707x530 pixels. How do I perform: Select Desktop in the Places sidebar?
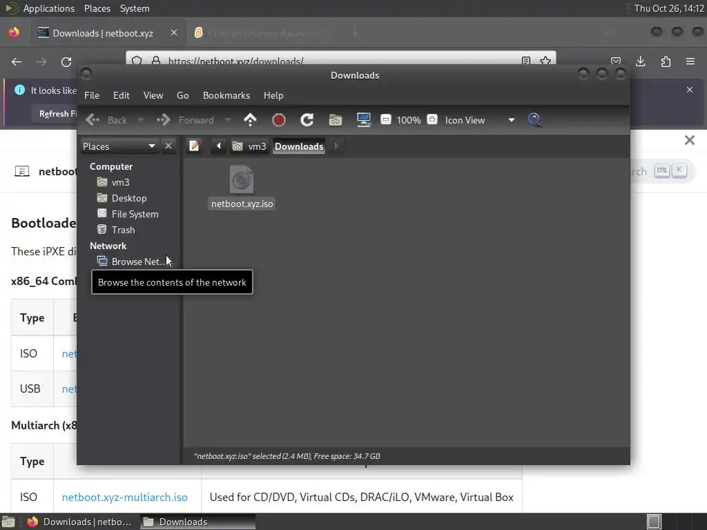point(129,198)
